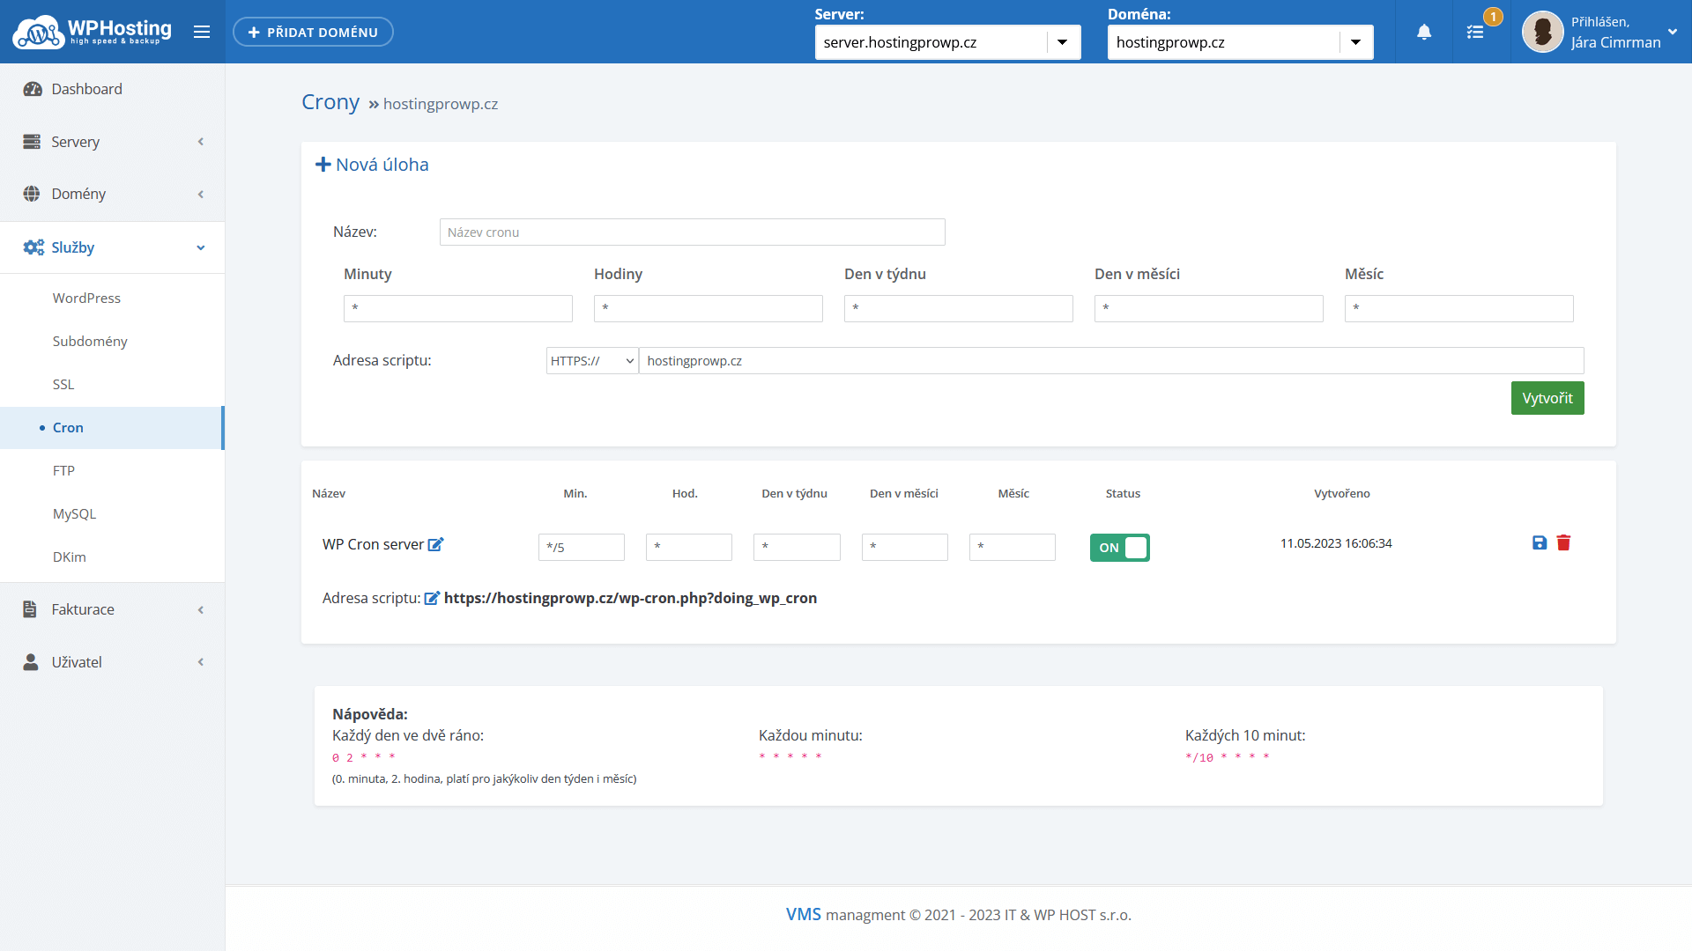
Task: Open the Server dropdown
Action: pos(947,42)
